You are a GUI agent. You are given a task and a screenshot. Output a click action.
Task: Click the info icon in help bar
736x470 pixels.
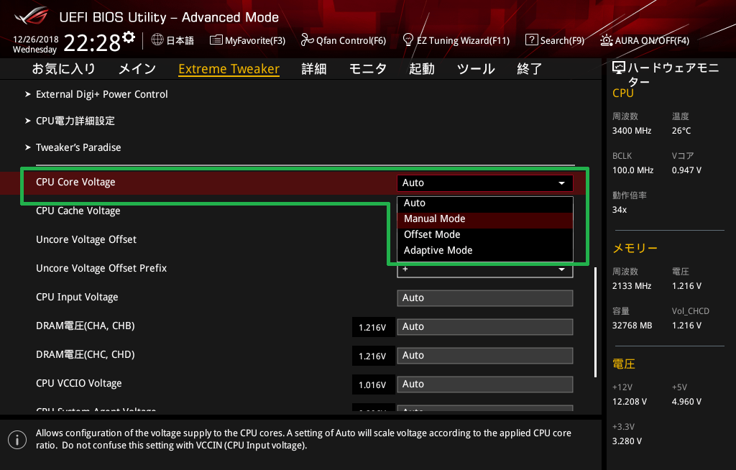[x=17, y=440]
